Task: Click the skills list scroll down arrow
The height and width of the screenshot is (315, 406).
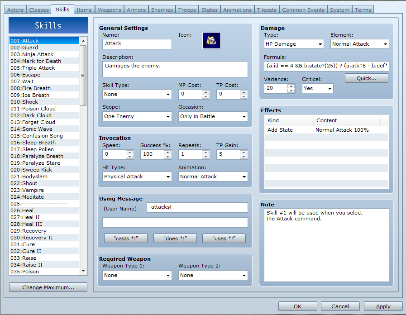Action: point(83,271)
